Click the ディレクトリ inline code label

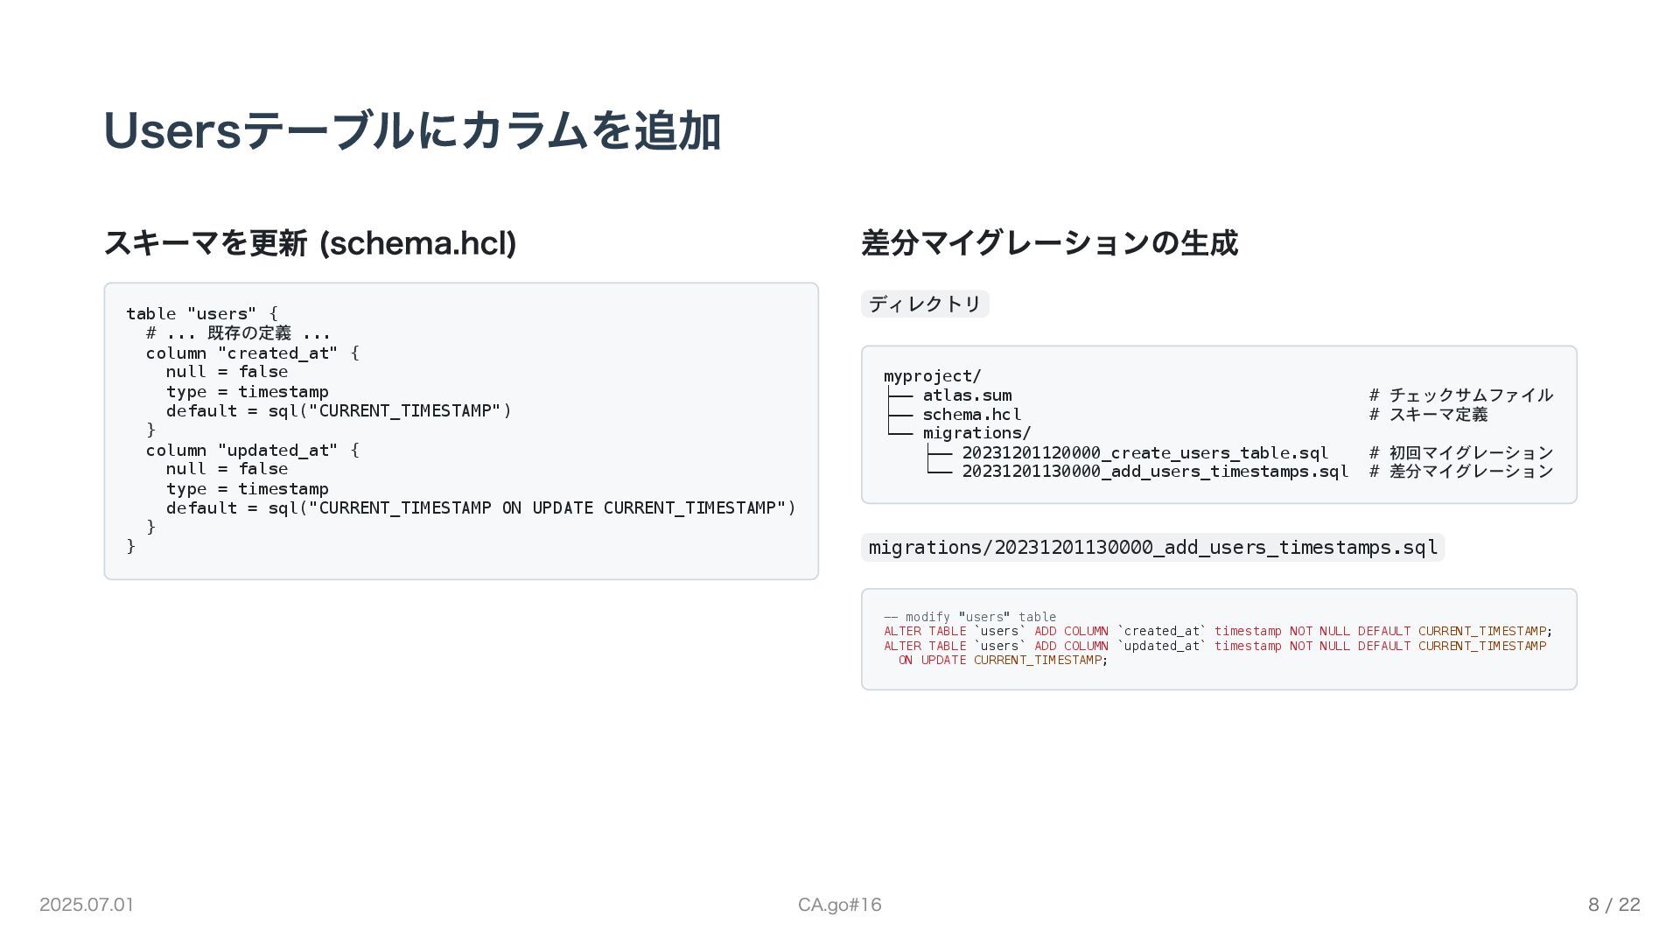coord(925,304)
